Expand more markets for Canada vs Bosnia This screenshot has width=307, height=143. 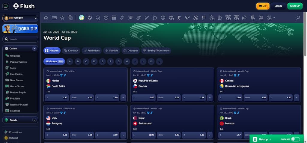pos(297,97)
